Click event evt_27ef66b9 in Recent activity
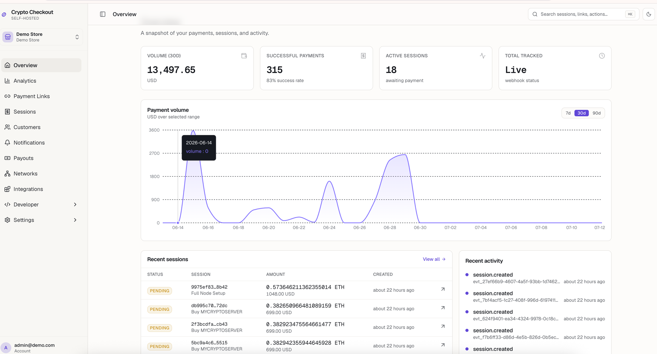The width and height of the screenshot is (657, 354). pyautogui.click(x=516, y=282)
